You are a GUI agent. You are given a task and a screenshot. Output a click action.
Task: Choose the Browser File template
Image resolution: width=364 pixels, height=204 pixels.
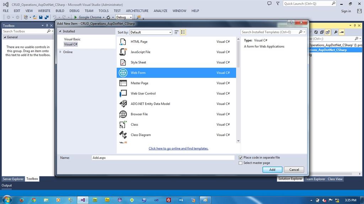176,114
